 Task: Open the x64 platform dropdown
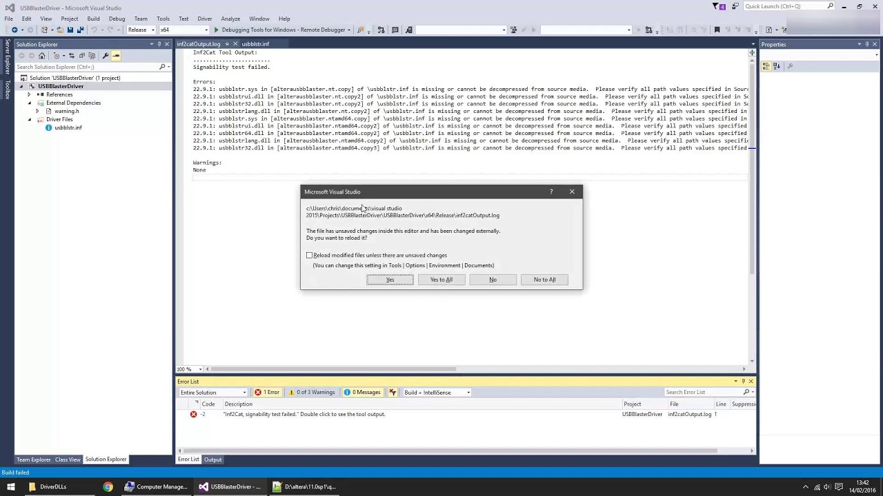click(183, 30)
